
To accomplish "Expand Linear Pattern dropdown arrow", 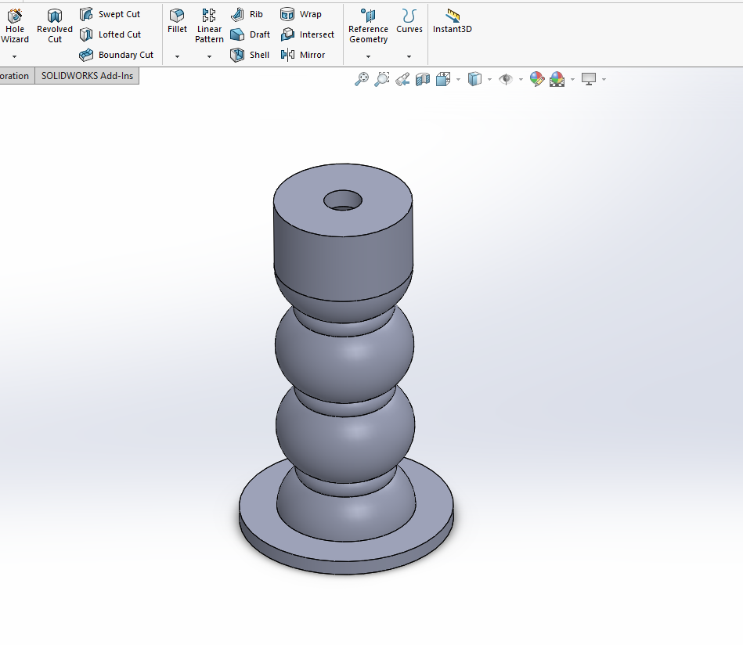I will (x=209, y=56).
